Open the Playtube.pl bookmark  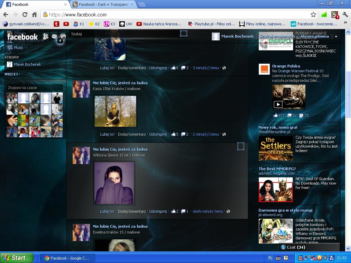pyautogui.click(x=211, y=24)
